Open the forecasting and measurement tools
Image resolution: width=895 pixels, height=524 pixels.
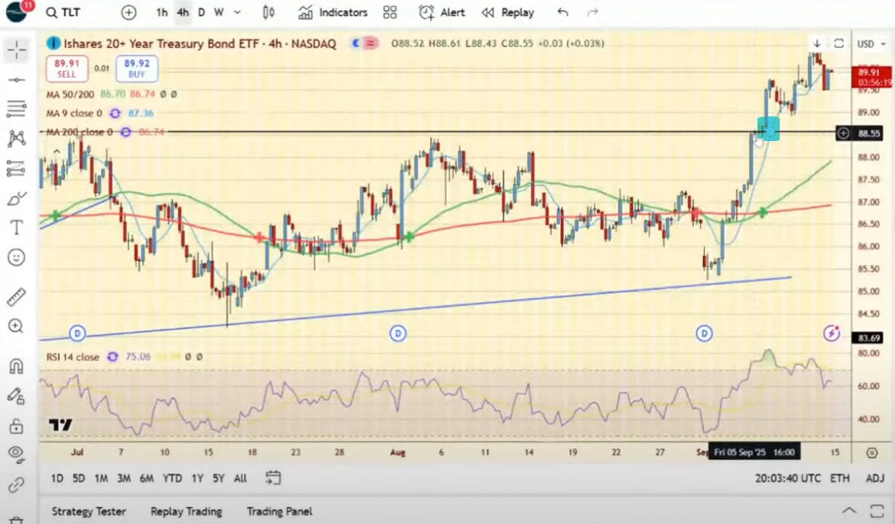(x=17, y=168)
